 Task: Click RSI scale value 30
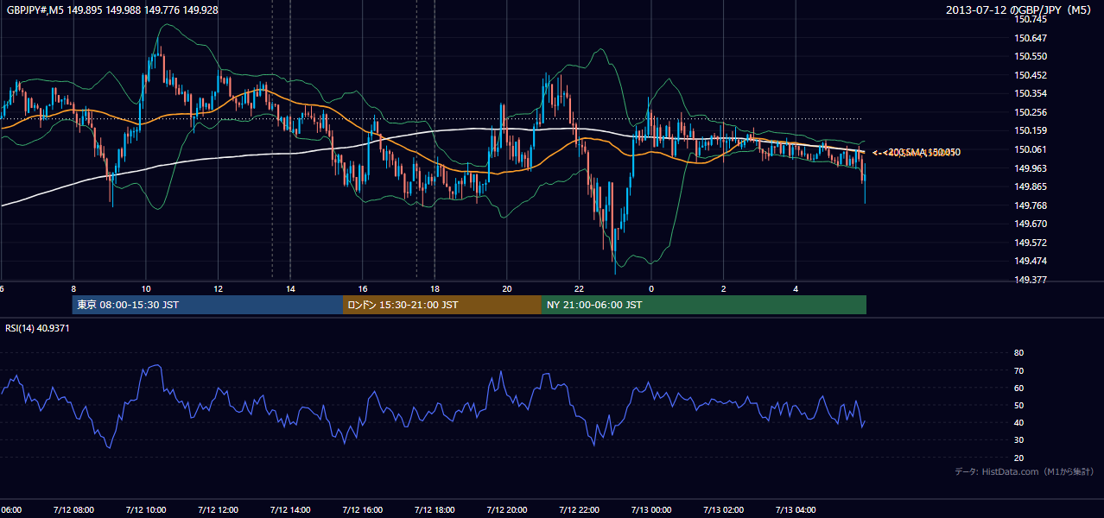(x=1018, y=440)
